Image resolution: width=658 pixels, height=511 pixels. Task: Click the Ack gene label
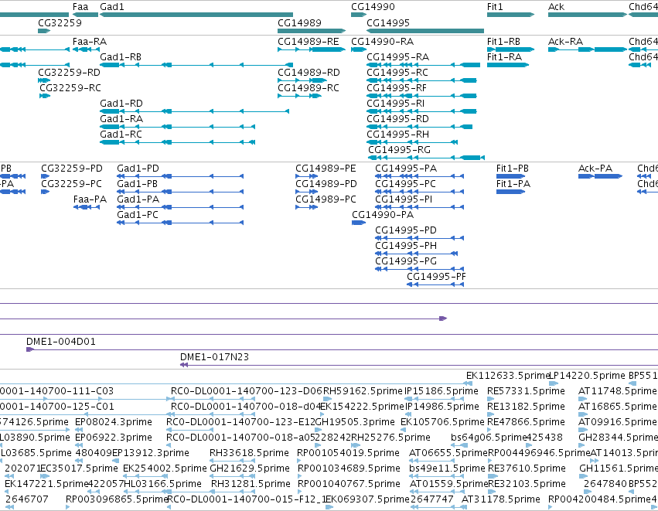coord(556,7)
